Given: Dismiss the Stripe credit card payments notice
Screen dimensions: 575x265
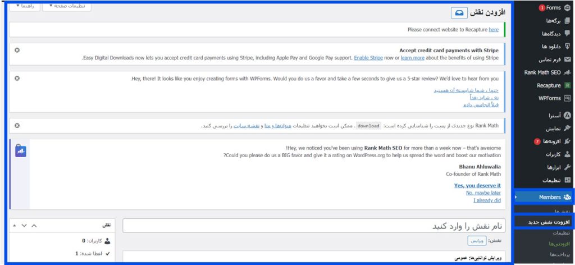Looking at the screenshot, I should (x=17, y=50).
